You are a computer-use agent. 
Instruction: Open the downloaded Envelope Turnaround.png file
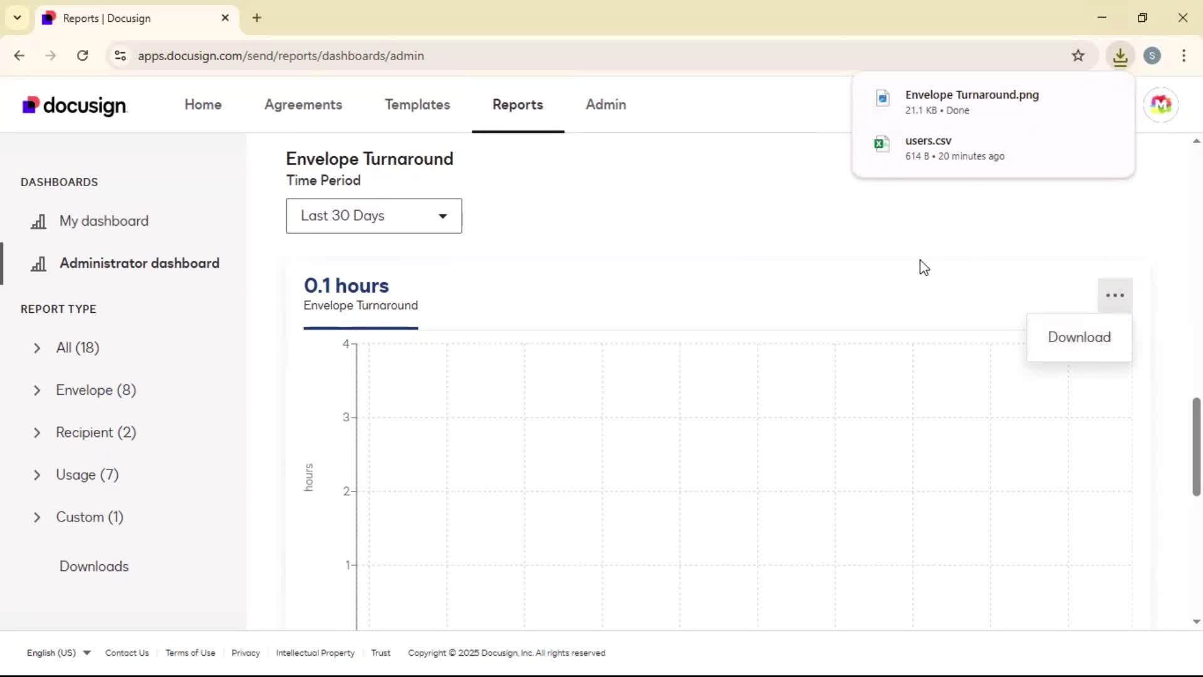[993, 102]
